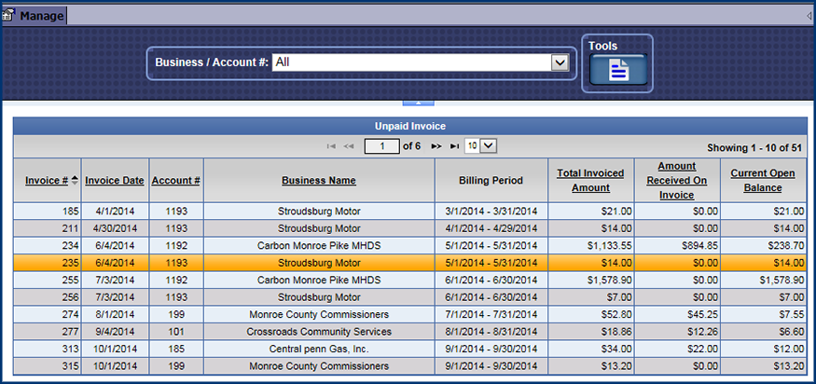Open the Business / Account # dropdown
Screen dimensions: 816x384
pyautogui.click(x=560, y=62)
